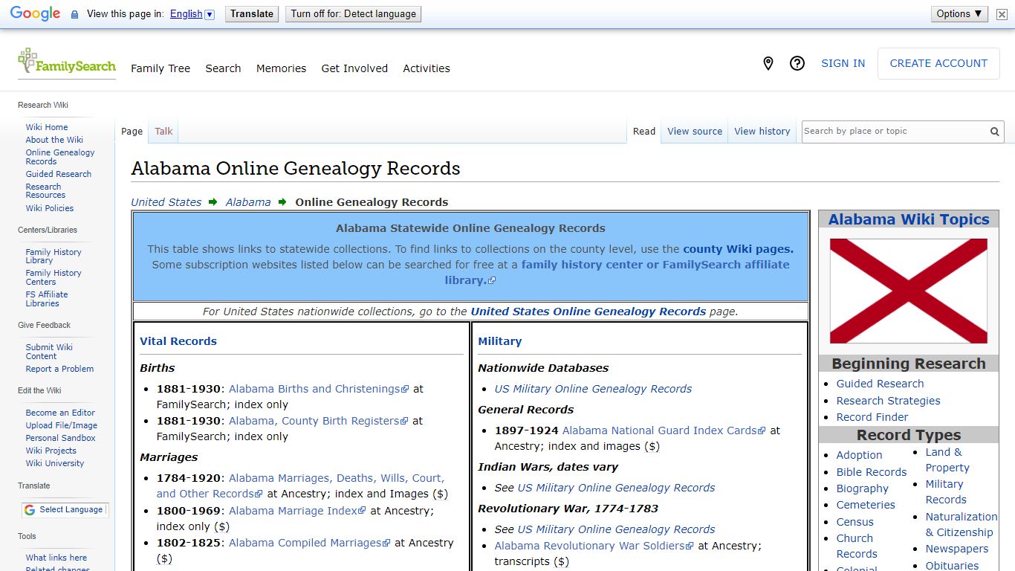The image size is (1015, 571).
Task: Open the Memories menu
Action: click(281, 68)
